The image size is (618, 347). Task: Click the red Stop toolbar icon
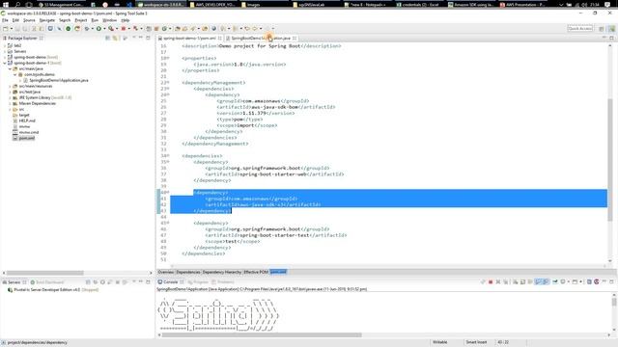pyautogui.click(x=124, y=29)
